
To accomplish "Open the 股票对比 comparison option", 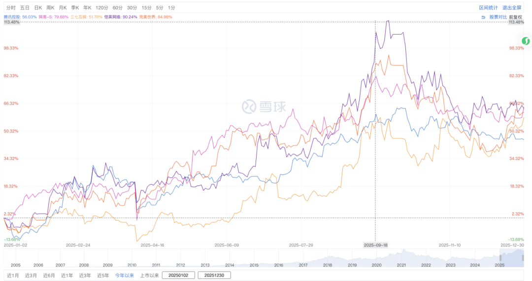I will click(498, 17).
